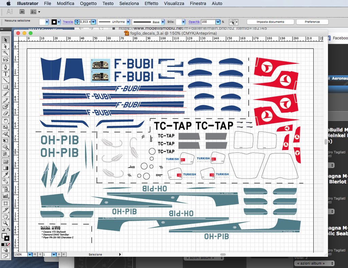Set color mode to None (red slash)

tap(8, 245)
